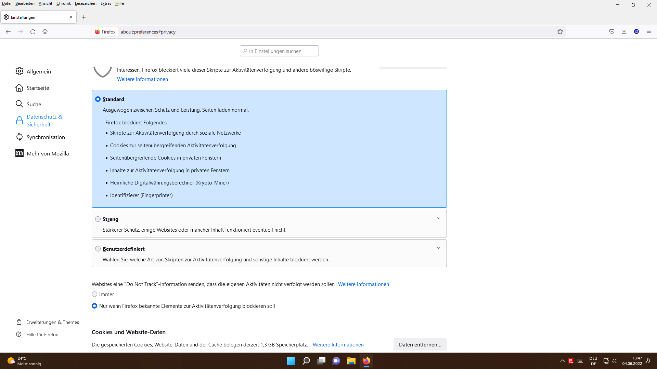Screen dimensions: 657x369
Task: Open the downloads arrow icon
Action: 624,31
